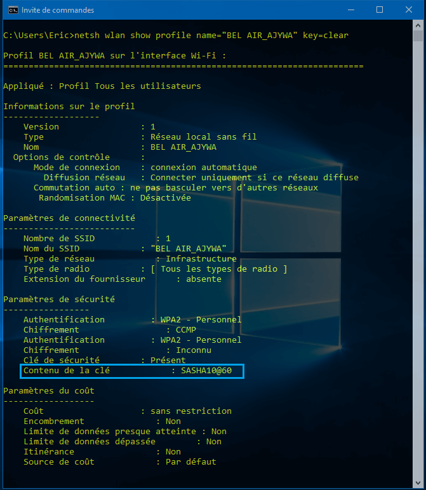The height and width of the screenshot is (490, 426).
Task: Click the value "Infrastructure"
Action: pyautogui.click(x=201, y=259)
